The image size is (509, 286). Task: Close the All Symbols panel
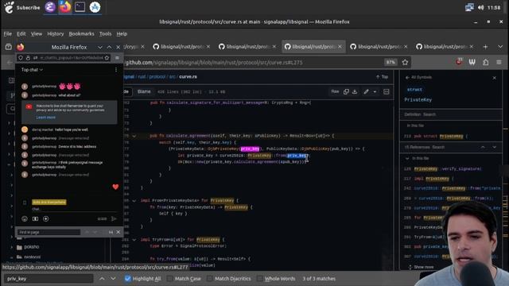[495, 78]
